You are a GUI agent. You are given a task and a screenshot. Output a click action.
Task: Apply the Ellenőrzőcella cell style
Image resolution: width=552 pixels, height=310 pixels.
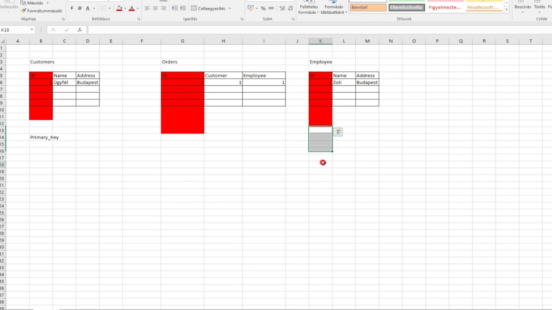click(x=406, y=7)
